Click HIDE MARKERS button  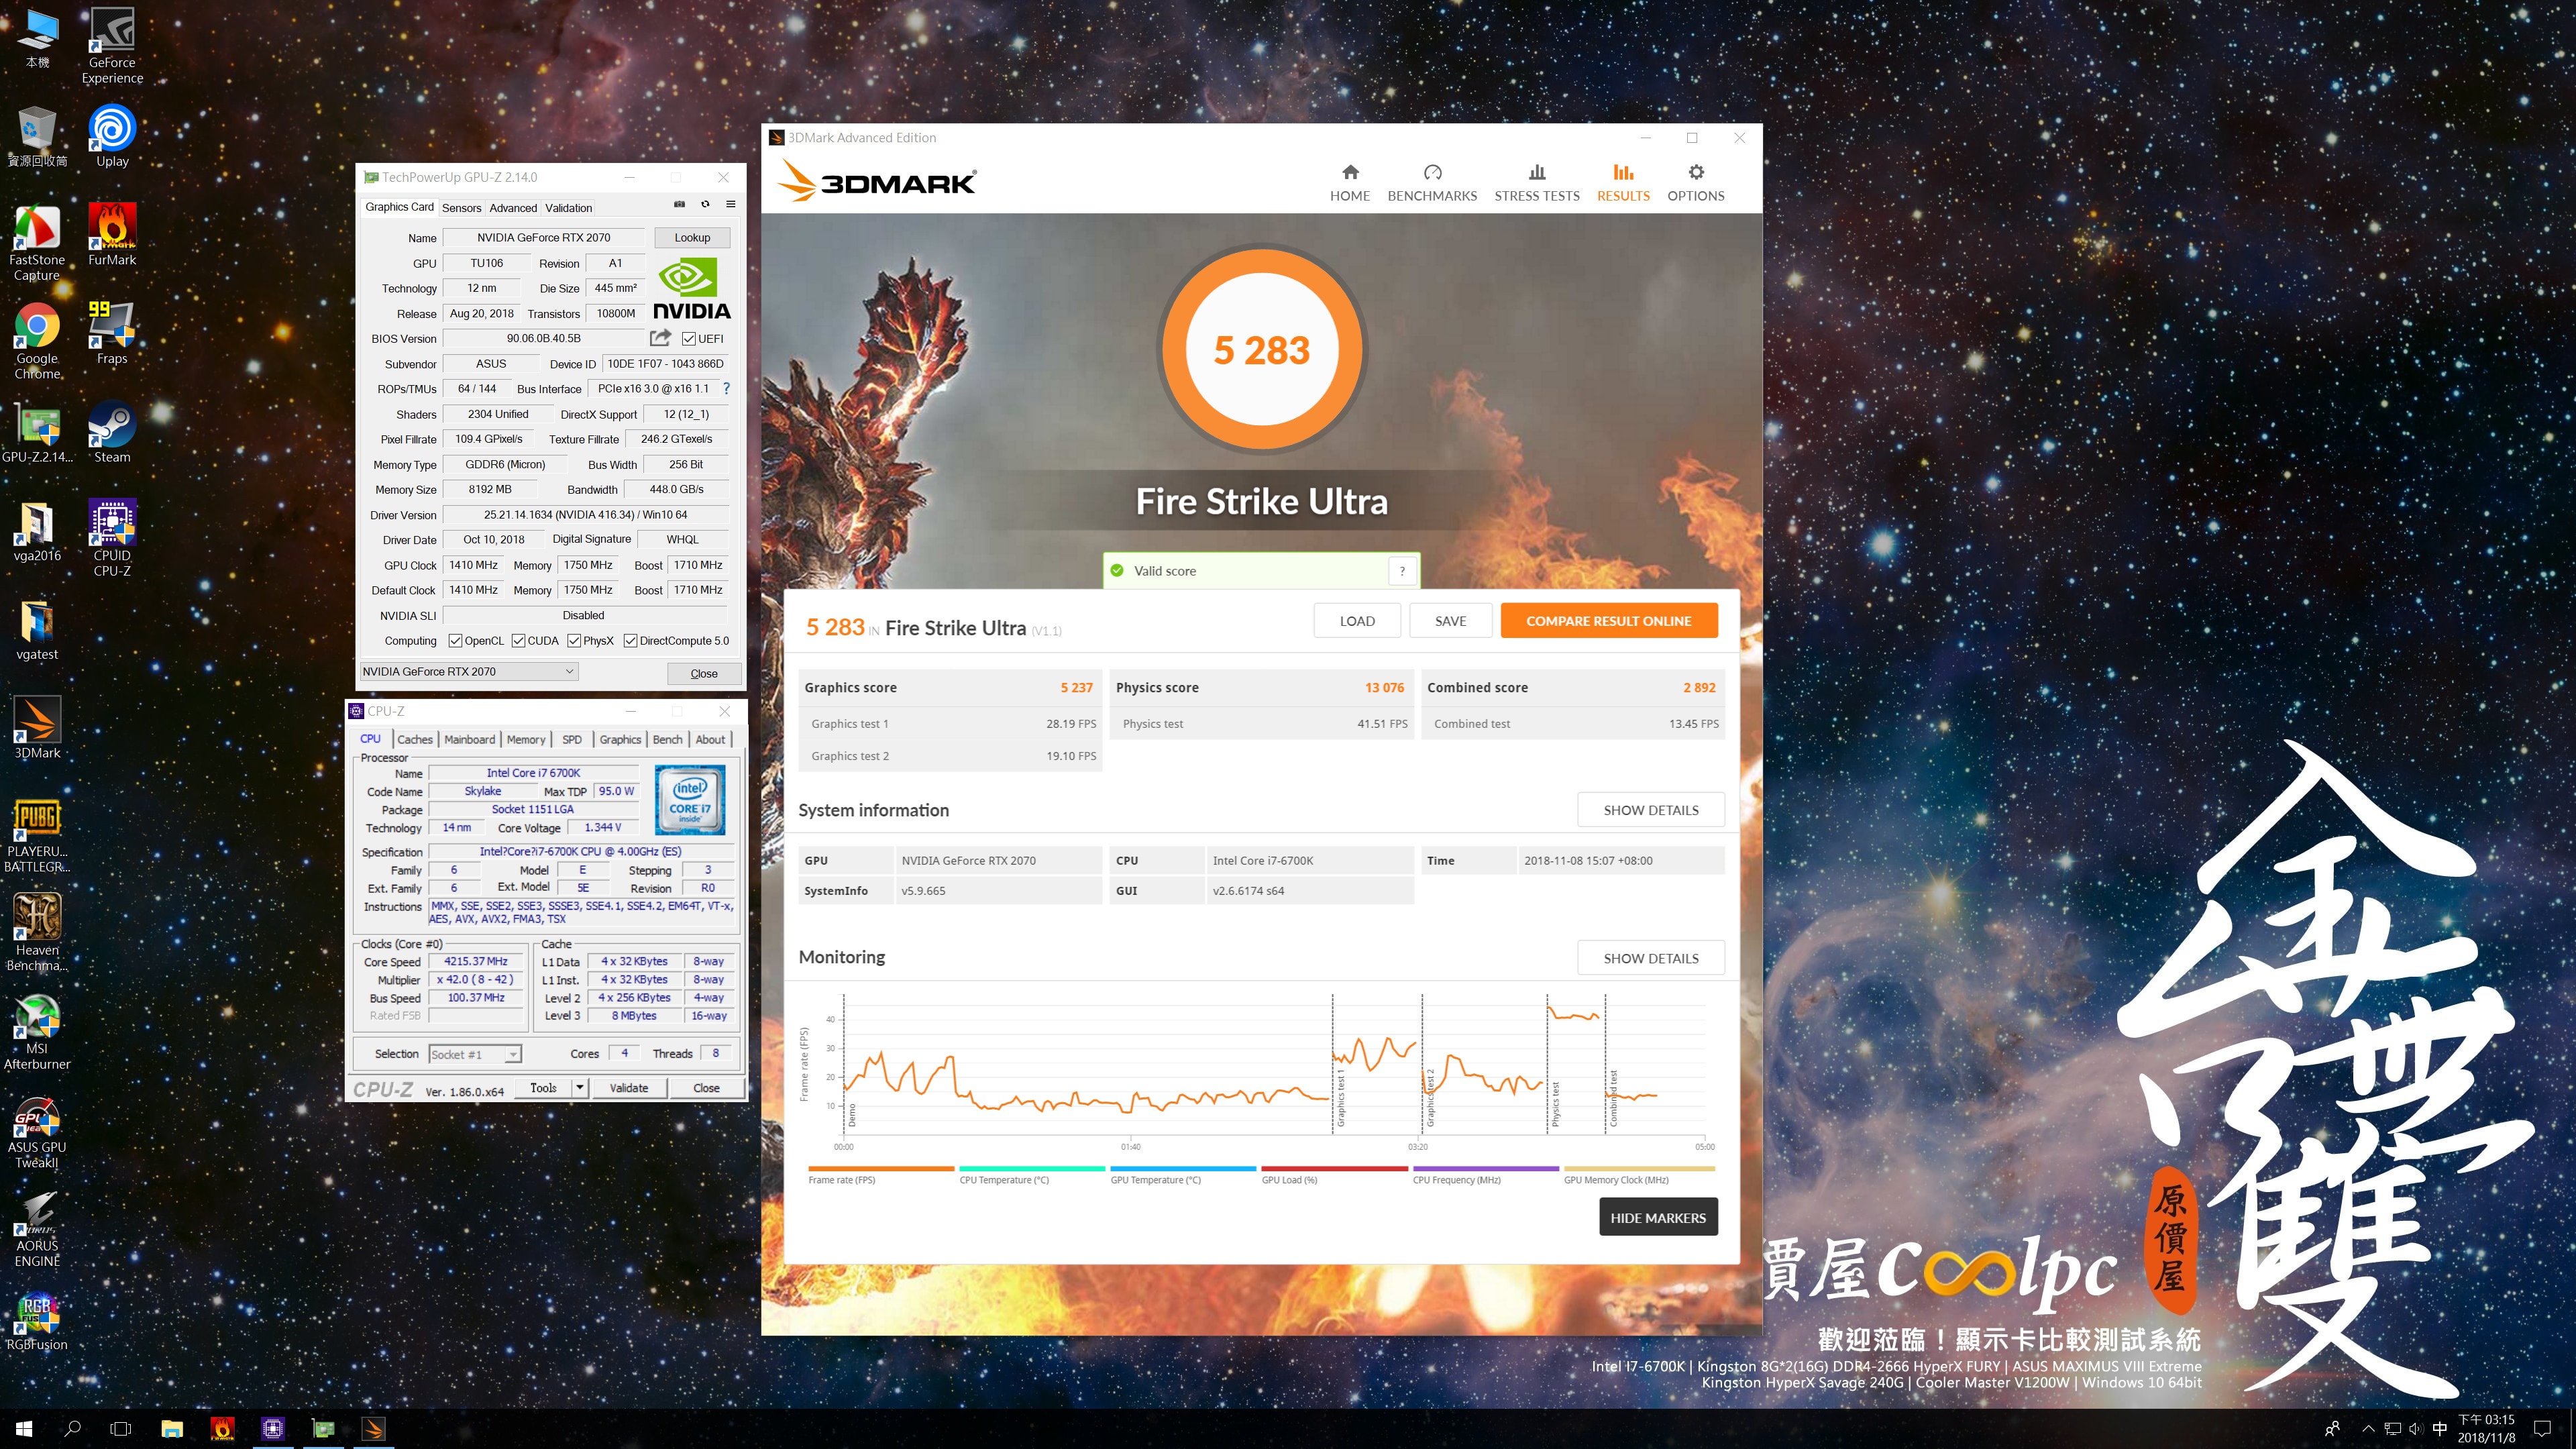[x=1658, y=1218]
